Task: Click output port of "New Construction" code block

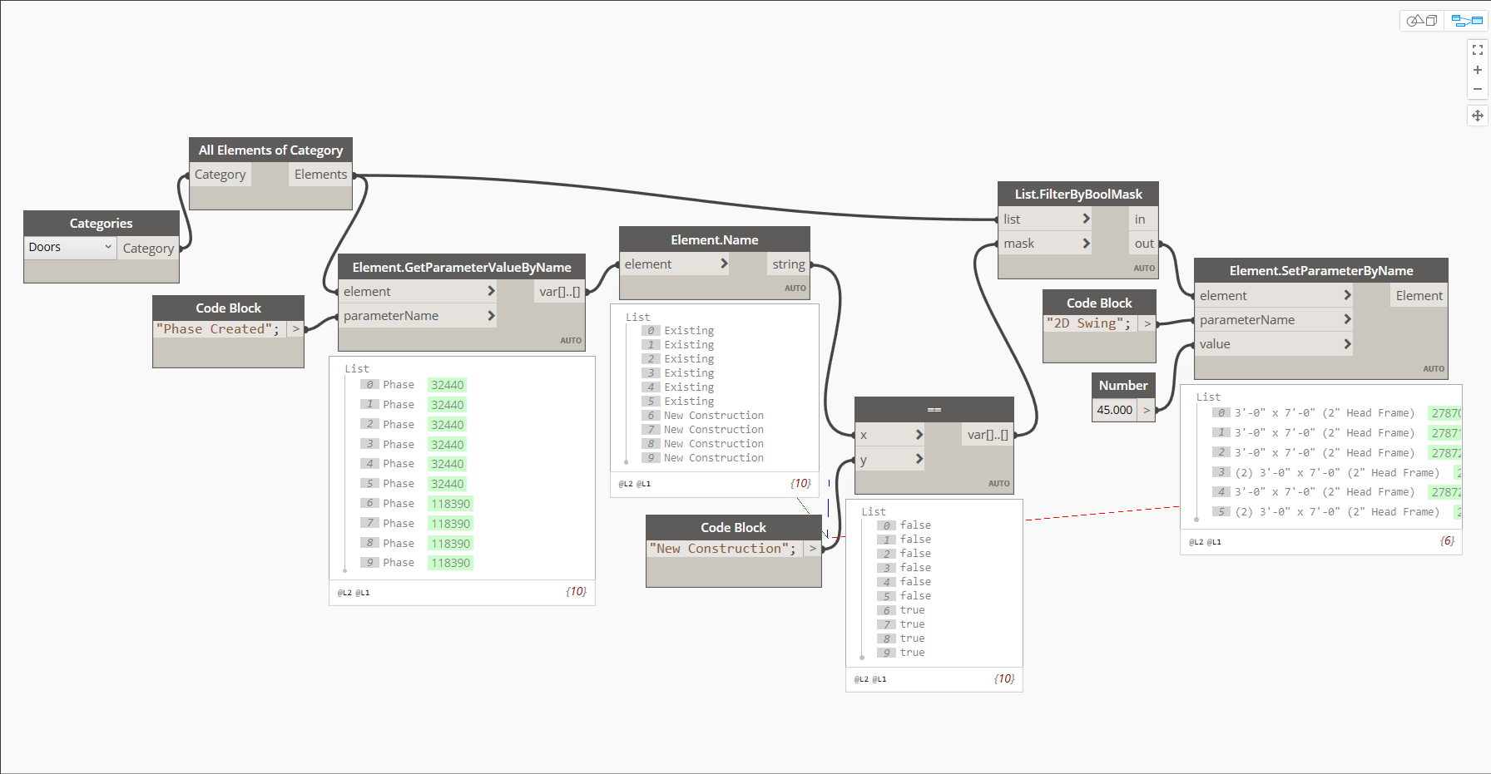Action: tap(813, 549)
